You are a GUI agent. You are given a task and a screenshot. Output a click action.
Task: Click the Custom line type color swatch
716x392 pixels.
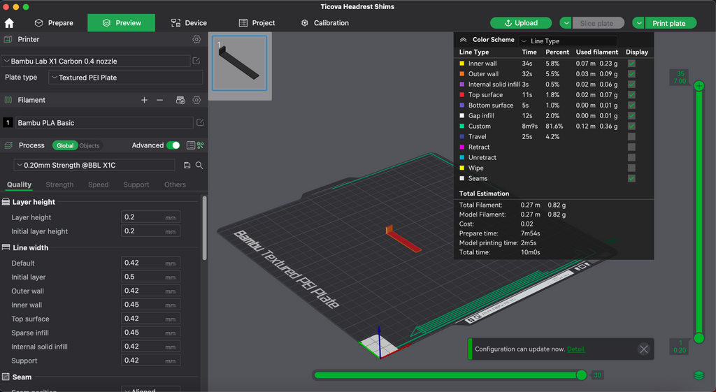[x=461, y=126]
